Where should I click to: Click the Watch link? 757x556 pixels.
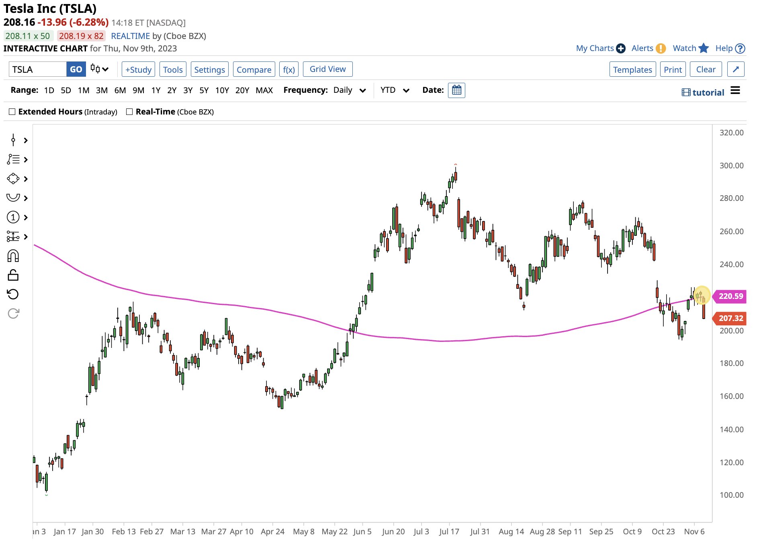[684, 48]
